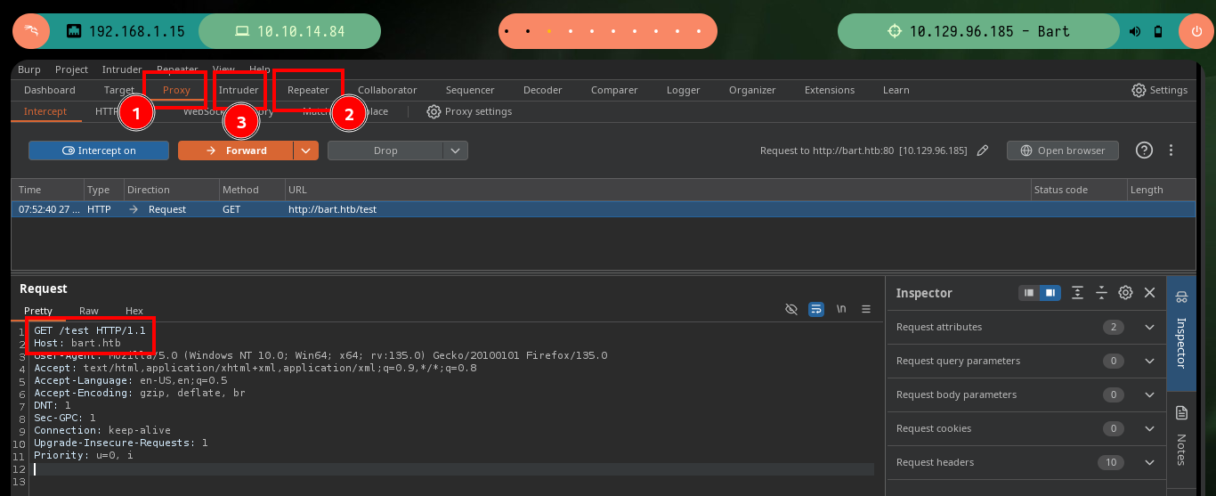The height and width of the screenshot is (496, 1216).
Task: Click the User-Agent header line
Action: tap(320, 355)
